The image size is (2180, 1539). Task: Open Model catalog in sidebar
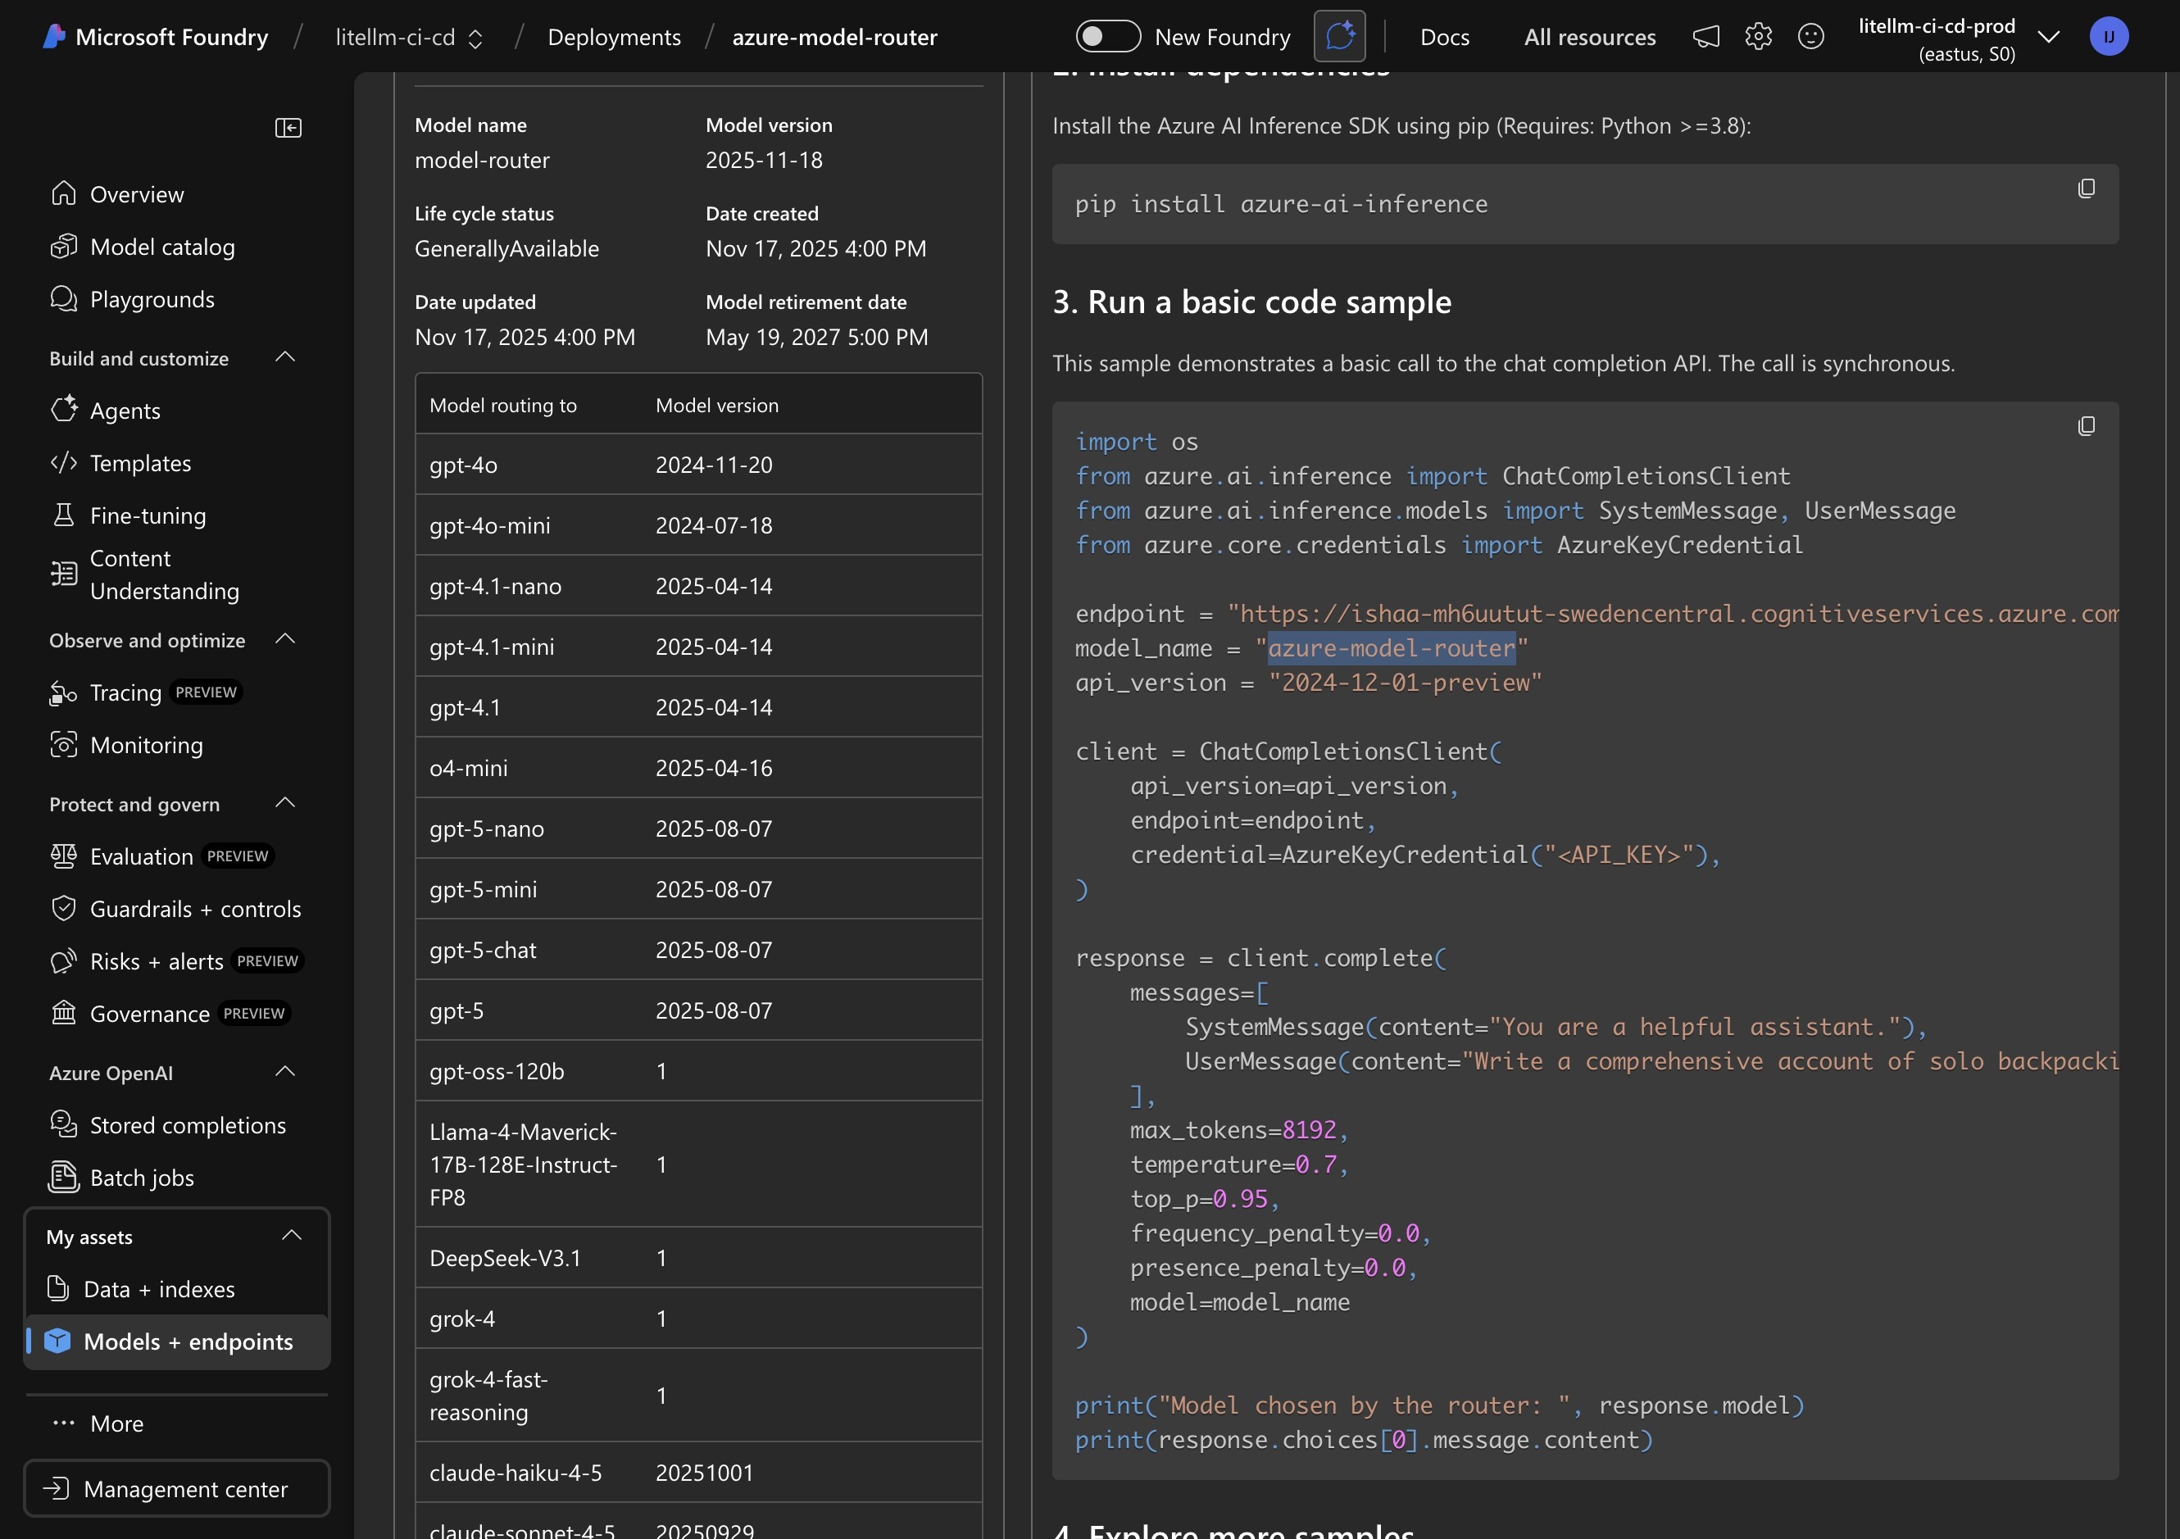tap(162, 247)
